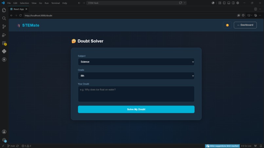Viewport: 264px width, 148px height.
Task: Click the globe icon in title bar
Action: (x=238, y=3)
